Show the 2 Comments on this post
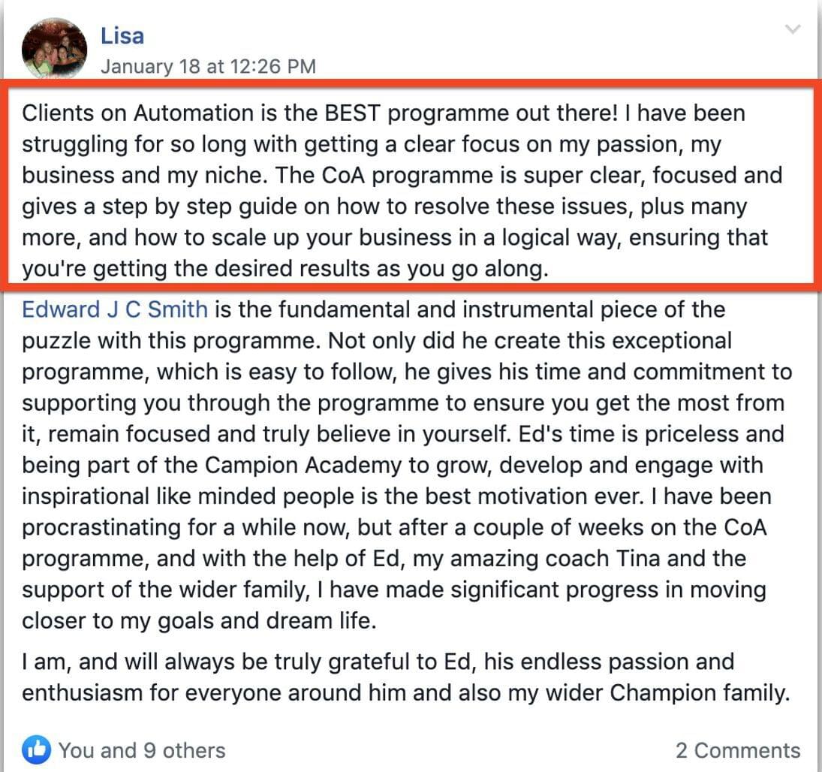The height and width of the screenshot is (772, 822). tap(738, 750)
